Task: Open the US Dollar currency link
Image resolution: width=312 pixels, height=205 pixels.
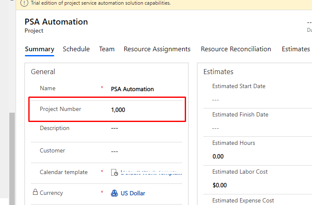Action: pyautogui.click(x=133, y=193)
